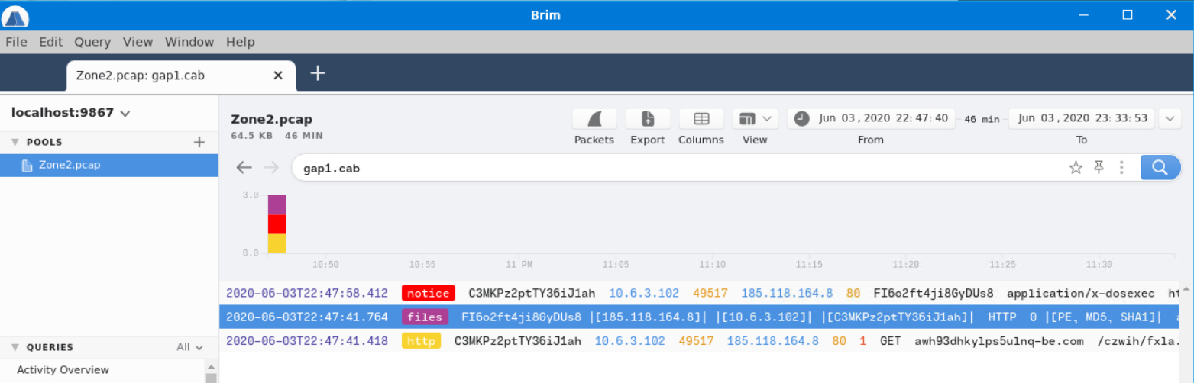Select the files row timestamp 22:47:41.764
Image resolution: width=1194 pixels, height=383 pixels.
(306, 317)
